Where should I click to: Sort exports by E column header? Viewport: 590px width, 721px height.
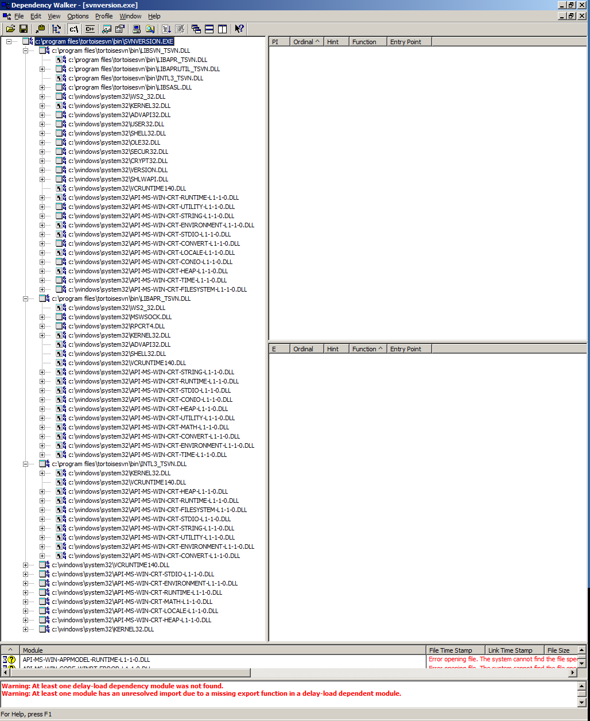click(279, 349)
